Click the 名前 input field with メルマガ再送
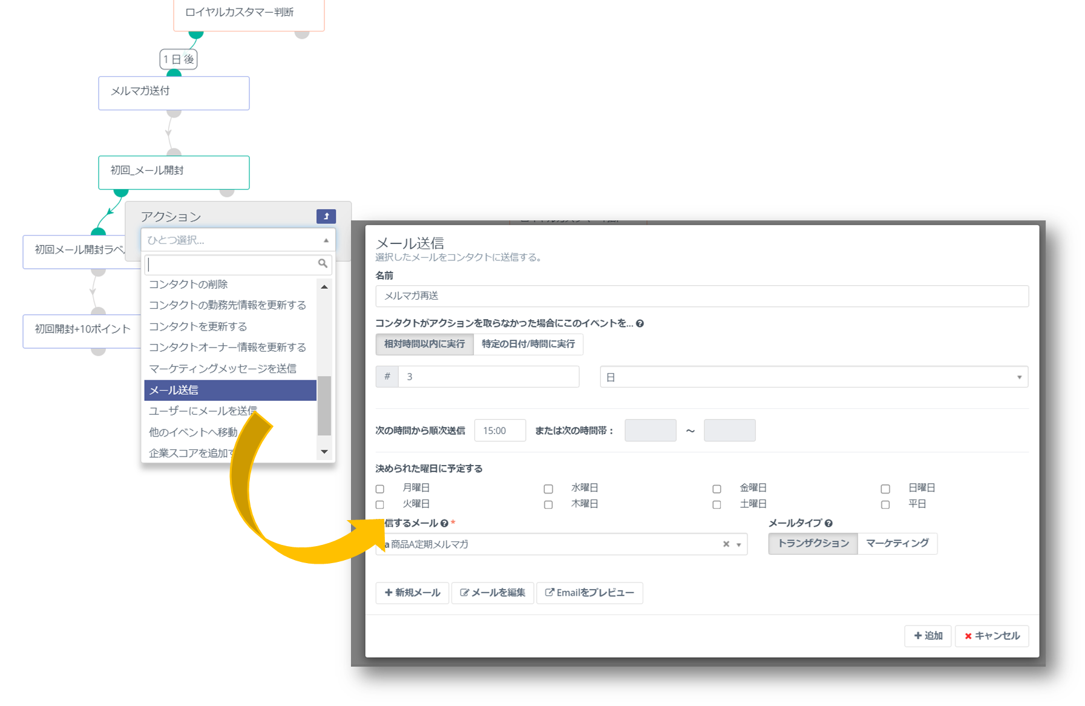Image resolution: width=1085 pixels, height=706 pixels. click(x=701, y=296)
